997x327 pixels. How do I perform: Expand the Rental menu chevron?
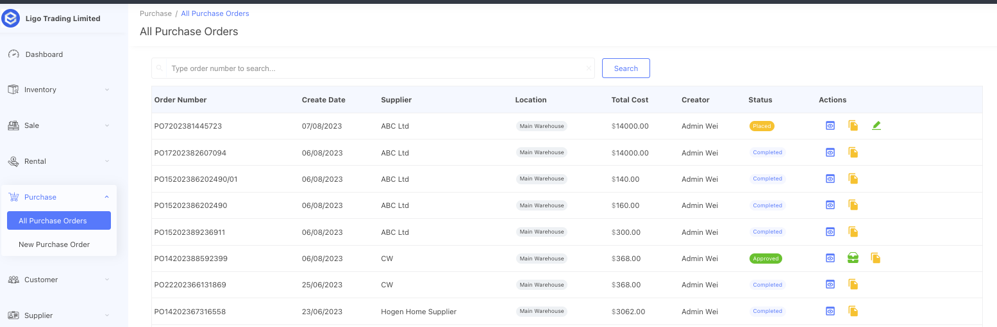tap(106, 161)
